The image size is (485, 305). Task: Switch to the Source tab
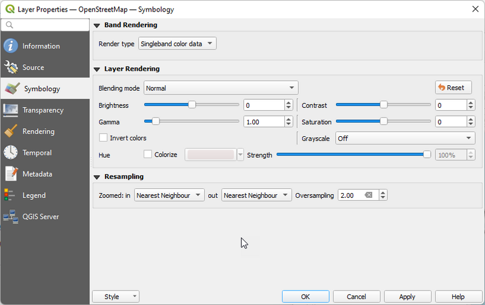(45, 67)
